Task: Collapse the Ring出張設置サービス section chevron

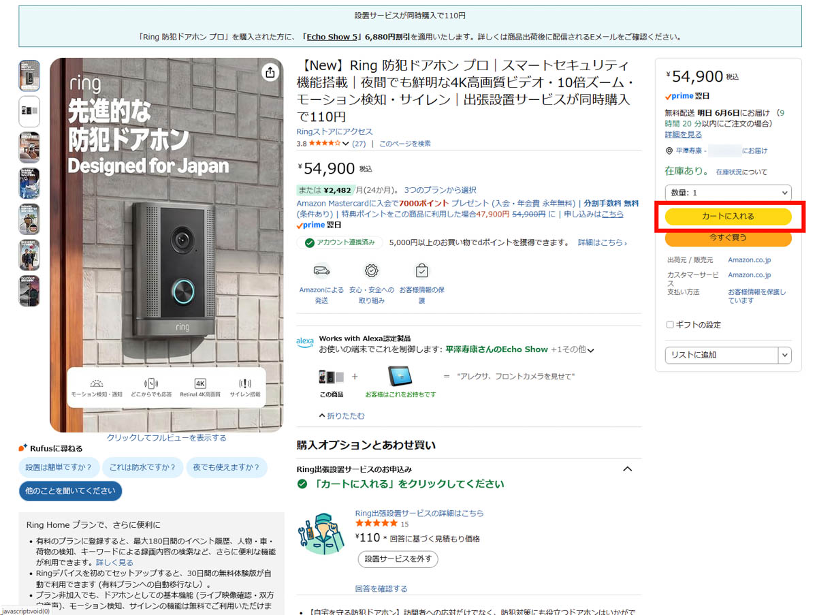Action: [628, 469]
